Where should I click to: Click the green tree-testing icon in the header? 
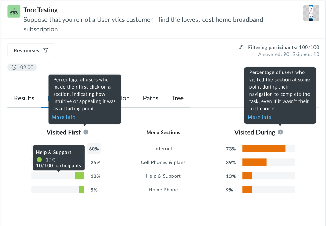(x=14, y=11)
